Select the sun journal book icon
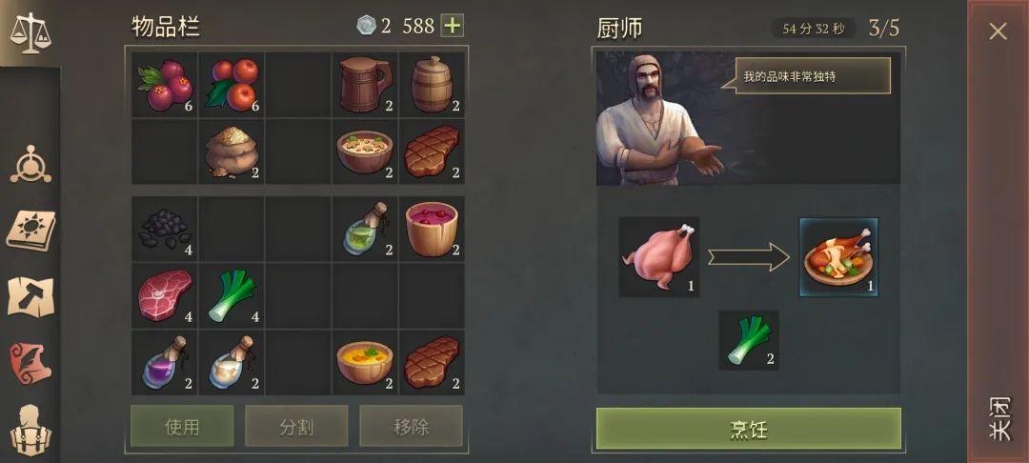1029x463 pixels. 30,231
